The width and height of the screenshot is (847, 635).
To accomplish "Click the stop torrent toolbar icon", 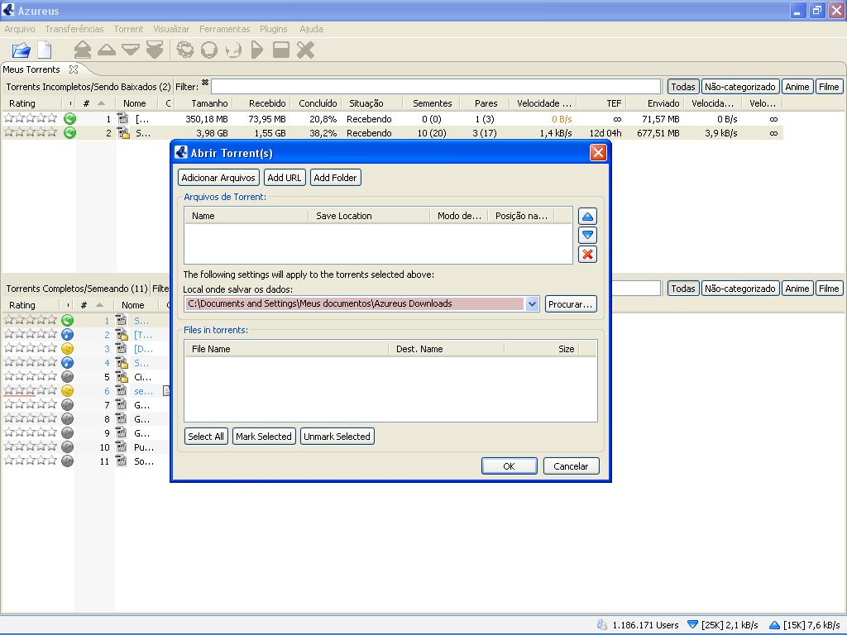I will point(281,50).
